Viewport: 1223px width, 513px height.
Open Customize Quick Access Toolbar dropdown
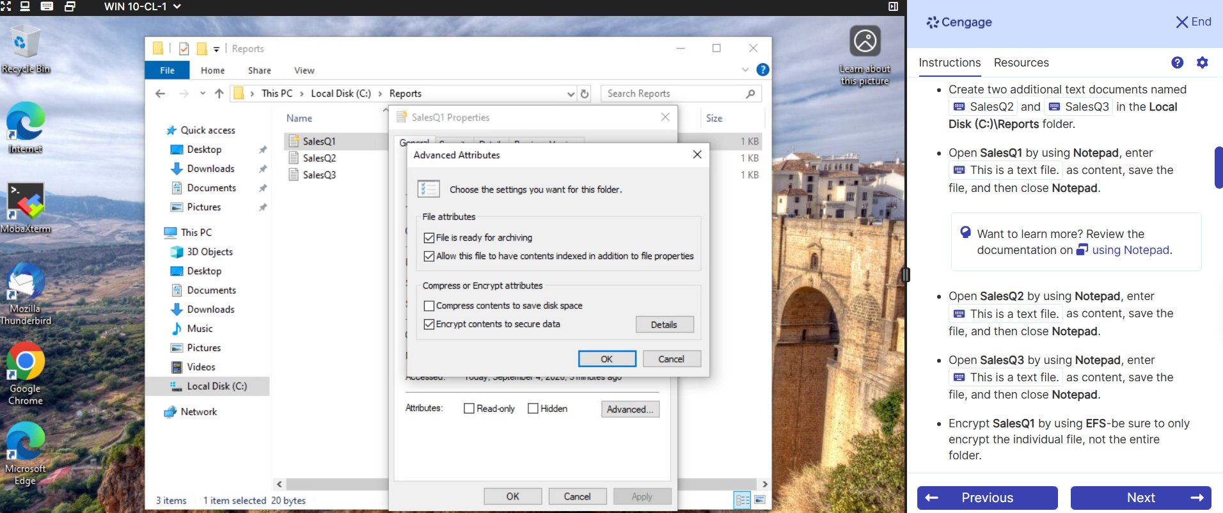pos(216,49)
